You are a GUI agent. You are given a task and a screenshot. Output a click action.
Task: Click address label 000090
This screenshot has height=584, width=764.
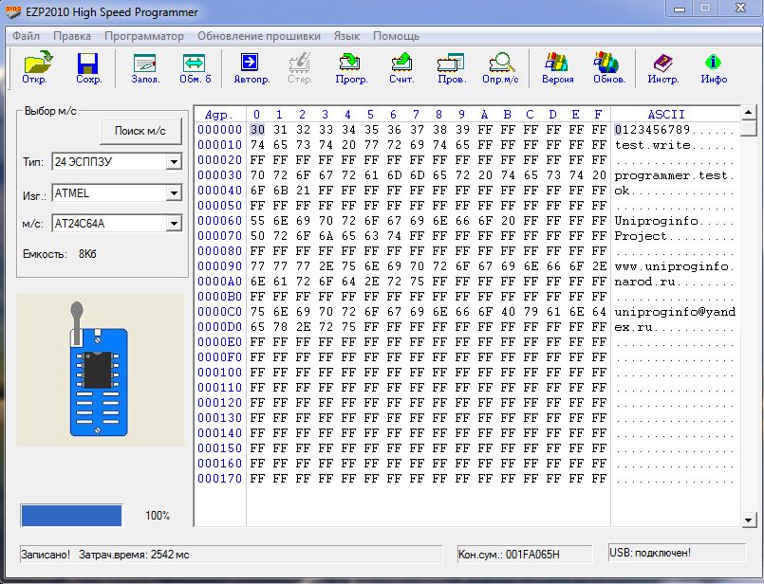(x=220, y=266)
